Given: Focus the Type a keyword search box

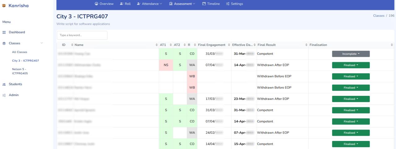Looking at the screenshot, I should click(x=82, y=35).
